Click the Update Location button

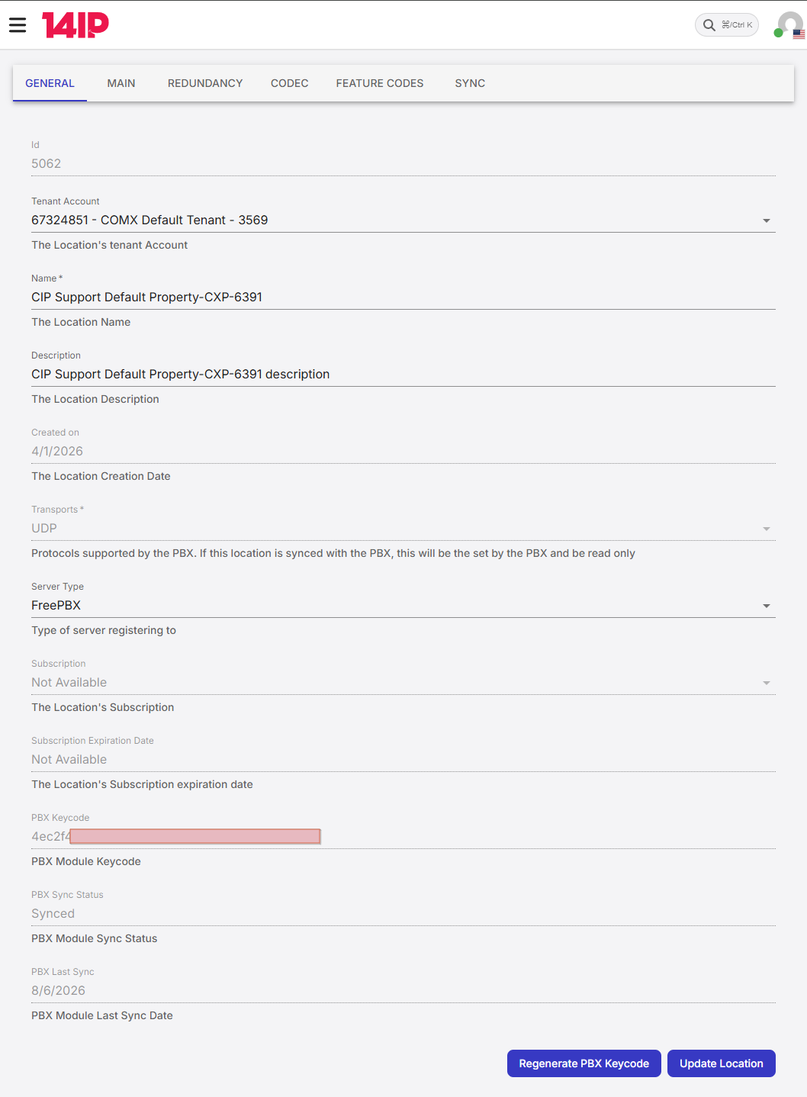pyautogui.click(x=722, y=1063)
